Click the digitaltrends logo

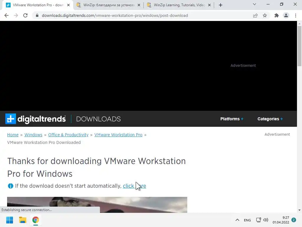(x=35, y=119)
